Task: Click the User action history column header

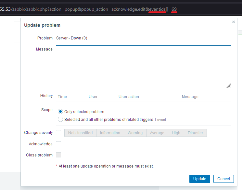Action: click(x=129, y=96)
